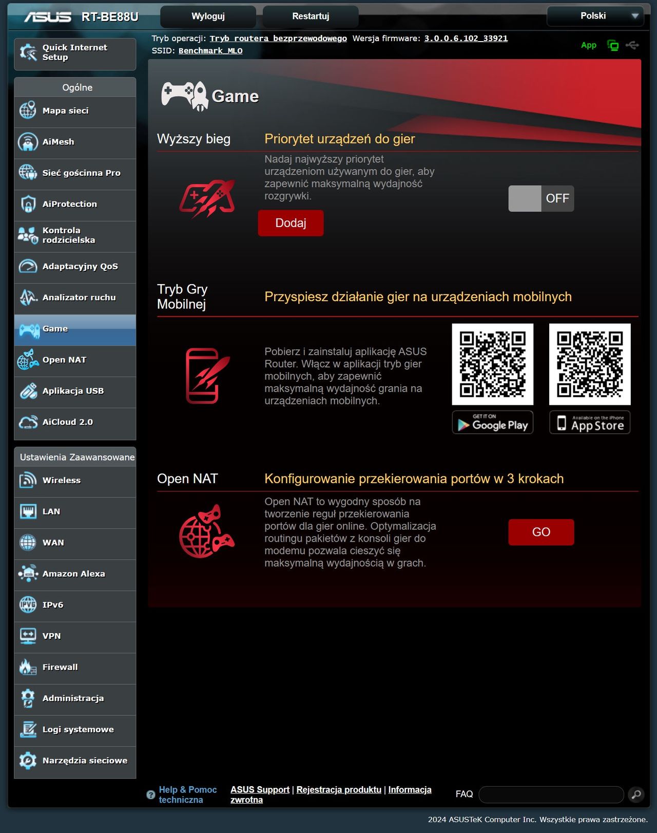Click the USB status icon in header
The image size is (657, 833).
coord(632,45)
